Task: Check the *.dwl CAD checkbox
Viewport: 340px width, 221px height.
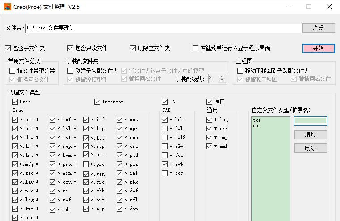Action: coord(164,128)
